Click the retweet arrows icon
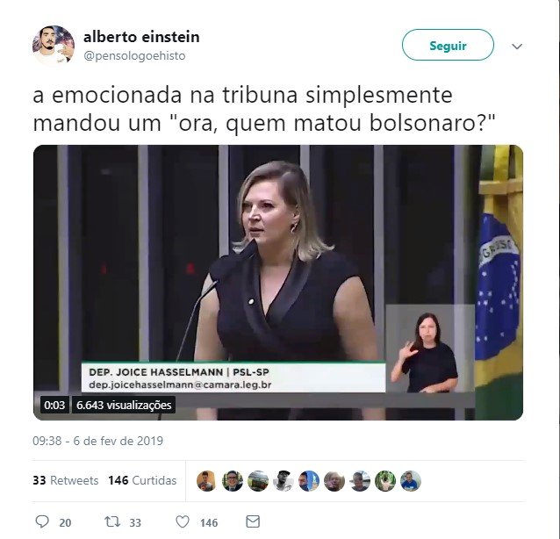560x539 pixels. [x=112, y=521]
